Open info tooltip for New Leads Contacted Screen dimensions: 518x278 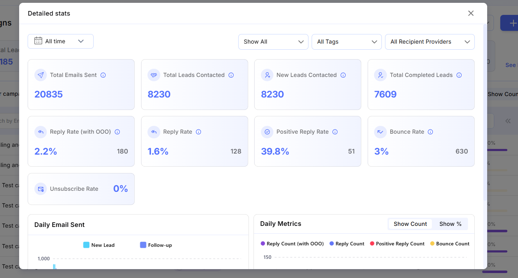point(343,75)
